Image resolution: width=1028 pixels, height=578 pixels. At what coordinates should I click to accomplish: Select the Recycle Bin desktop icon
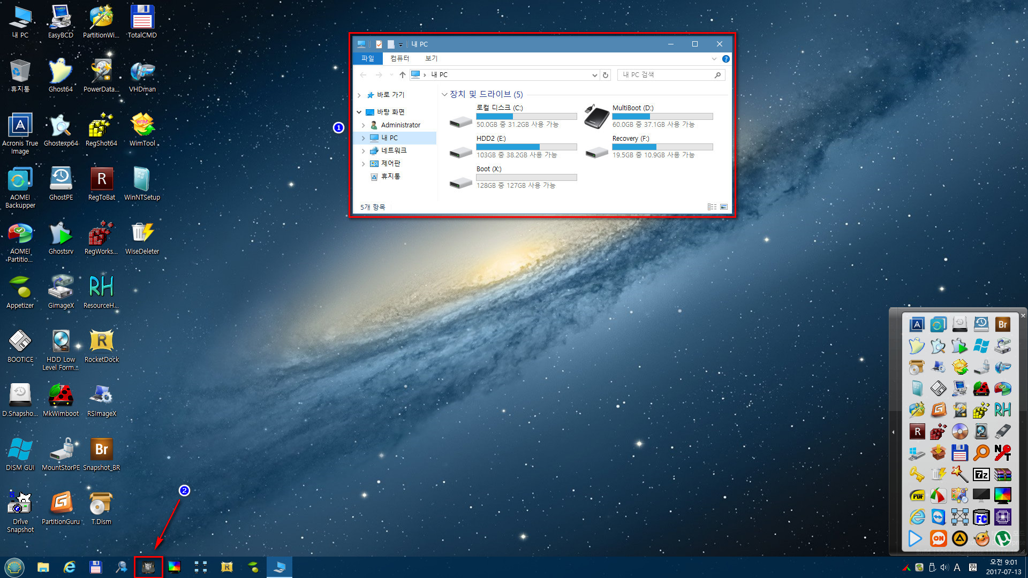pyautogui.click(x=20, y=75)
